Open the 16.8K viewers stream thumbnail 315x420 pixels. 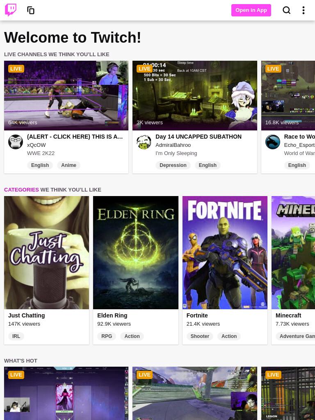point(288,95)
